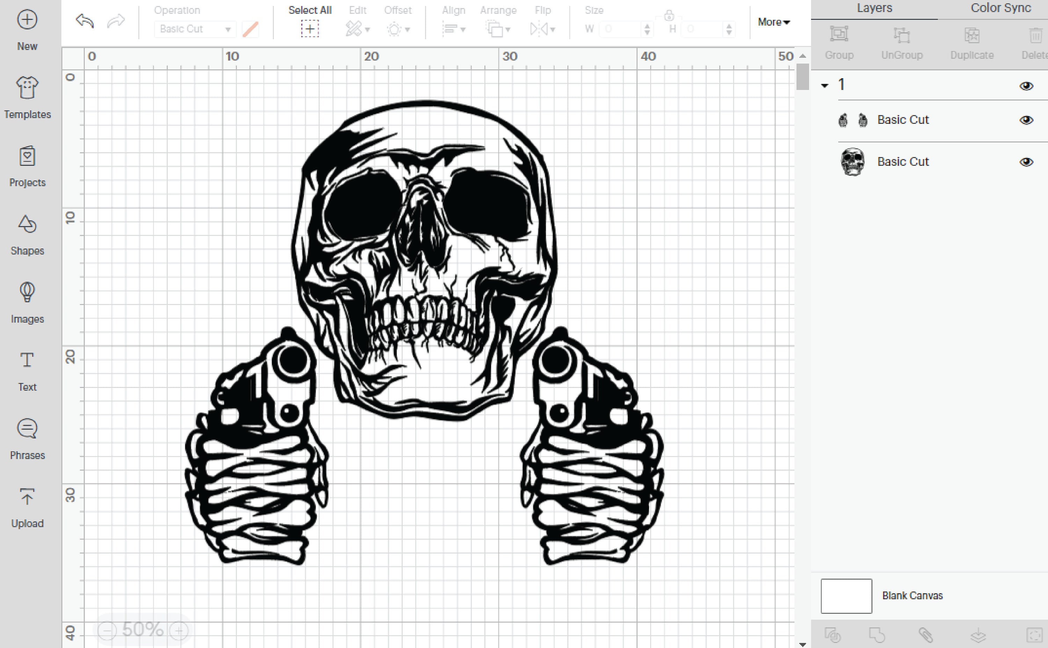Undo the last action
The image size is (1048, 648).
point(84,21)
